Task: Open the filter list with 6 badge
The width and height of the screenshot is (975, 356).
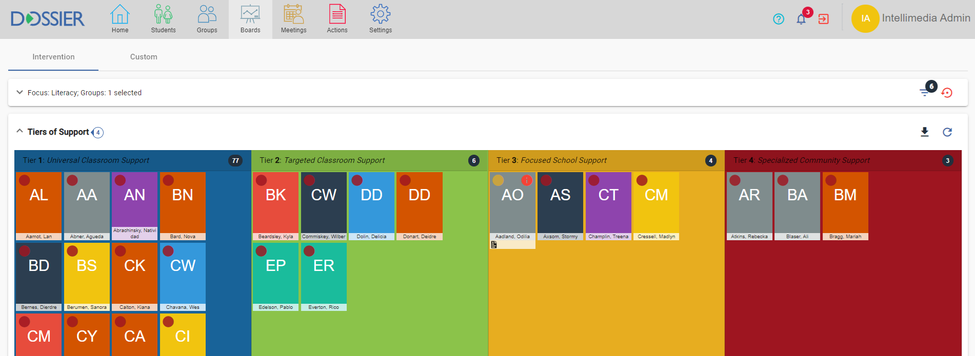Action: (924, 92)
